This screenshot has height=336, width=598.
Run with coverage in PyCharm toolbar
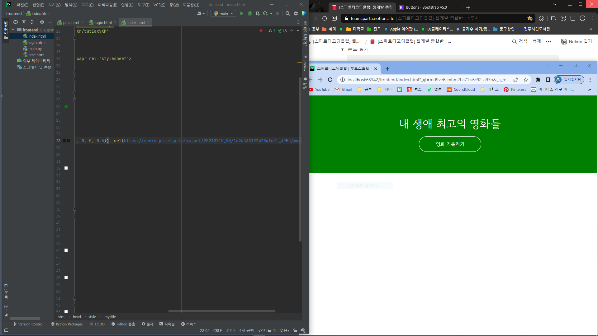[x=258, y=13]
